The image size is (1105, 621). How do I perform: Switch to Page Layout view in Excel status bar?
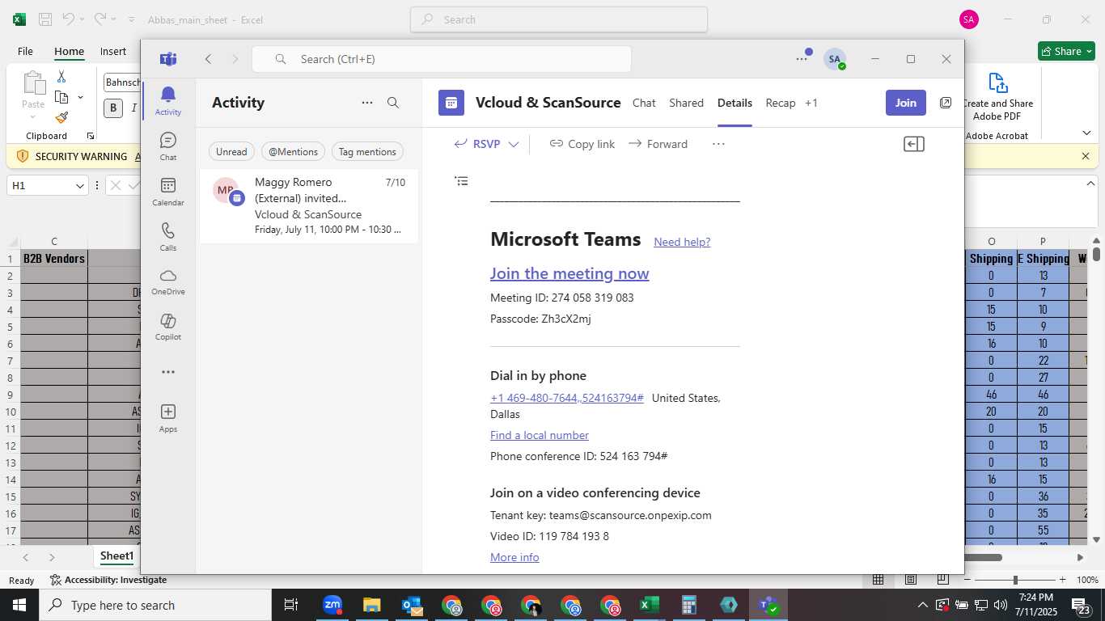point(910,580)
